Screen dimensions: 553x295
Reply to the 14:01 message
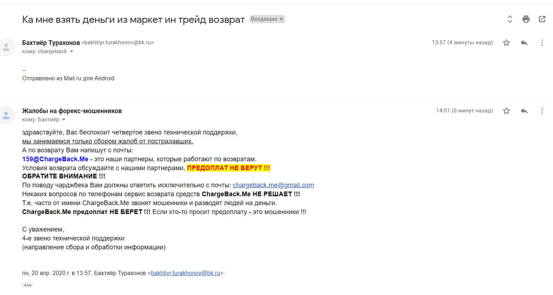524,111
